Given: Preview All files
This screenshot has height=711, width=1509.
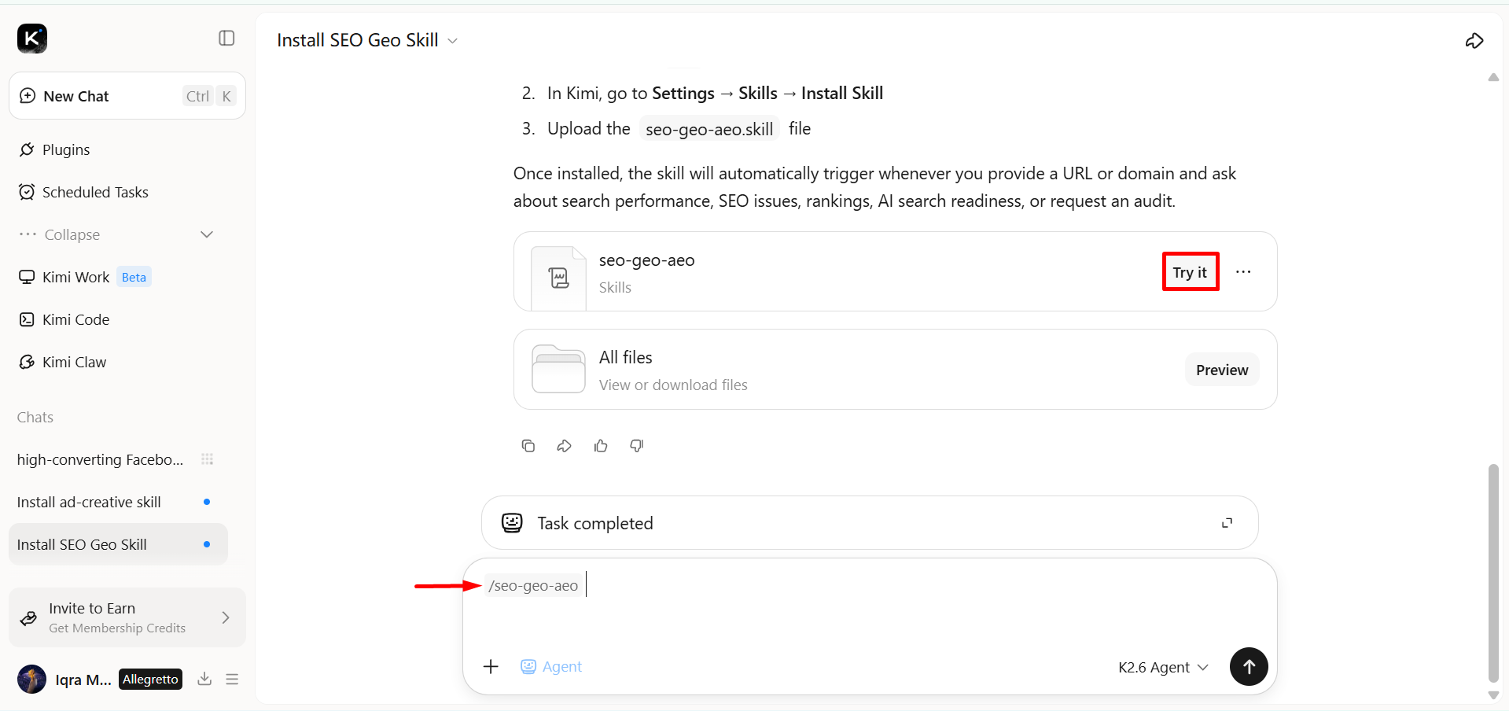Looking at the screenshot, I should click(x=1222, y=370).
